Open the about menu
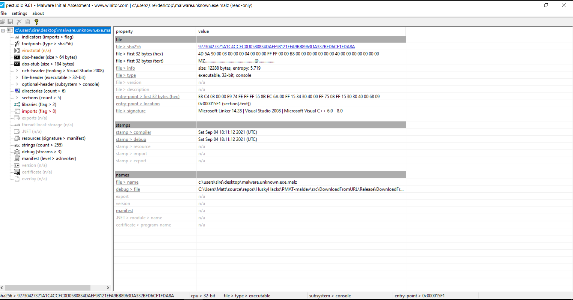Image resolution: width=573 pixels, height=300 pixels. point(38,13)
